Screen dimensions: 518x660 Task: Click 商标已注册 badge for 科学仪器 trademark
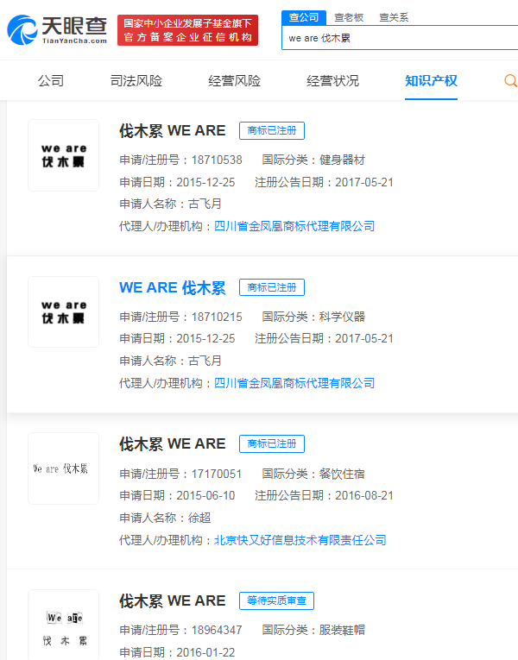(272, 287)
